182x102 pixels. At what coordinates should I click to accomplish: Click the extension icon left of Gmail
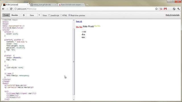(x=161, y=9)
